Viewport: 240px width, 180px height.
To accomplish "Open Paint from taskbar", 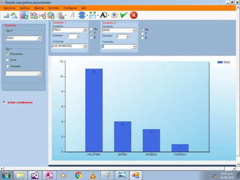I will tap(107, 176).
